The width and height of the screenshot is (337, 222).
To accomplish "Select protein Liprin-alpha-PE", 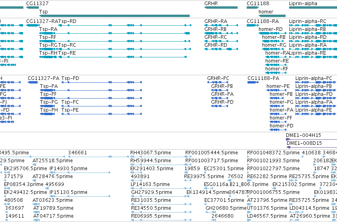I will [314, 110].
